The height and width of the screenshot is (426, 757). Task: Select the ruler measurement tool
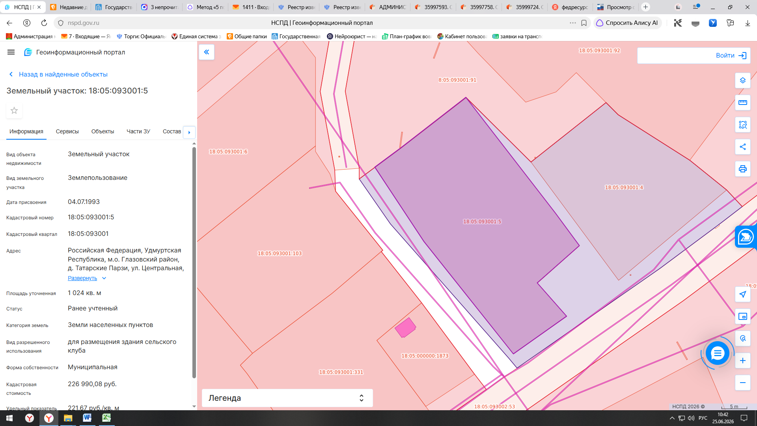coord(743,103)
